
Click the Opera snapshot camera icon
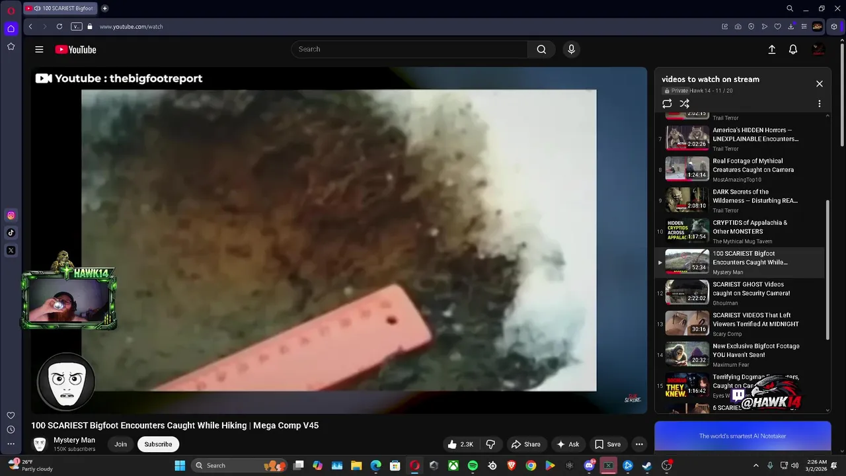pos(738,26)
